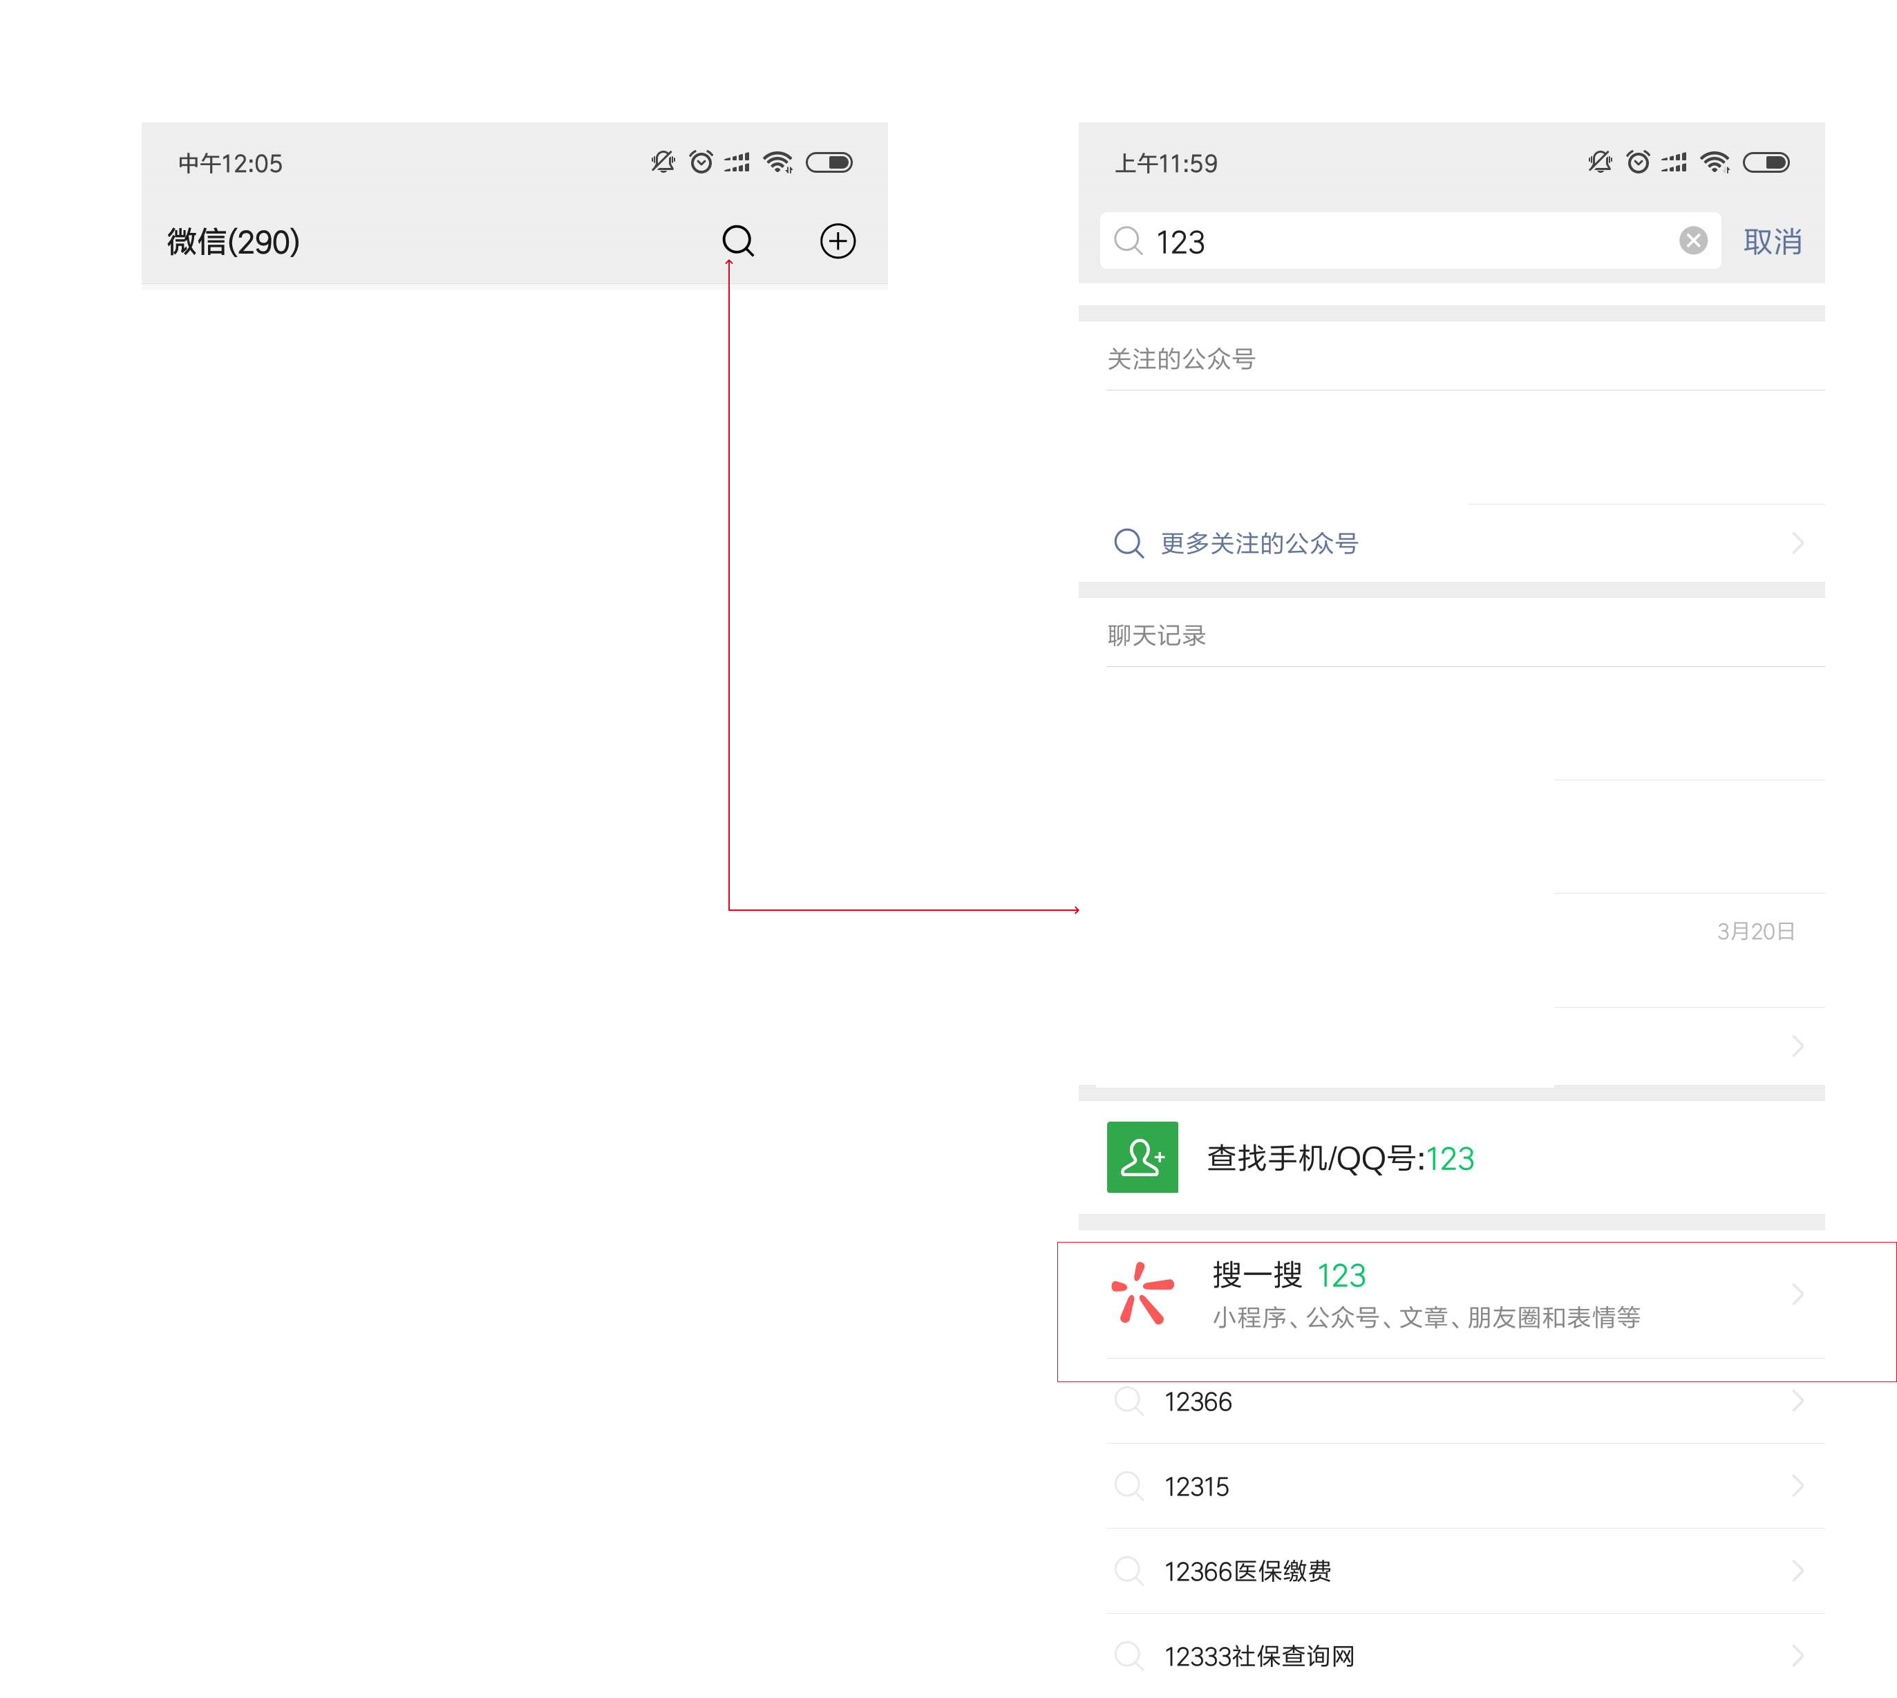1897x1698 pixels.
Task: Tap the muted bell status icon on the left phone
Action: (x=663, y=162)
